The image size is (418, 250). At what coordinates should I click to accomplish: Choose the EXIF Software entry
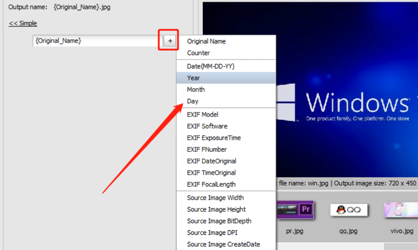click(226, 126)
